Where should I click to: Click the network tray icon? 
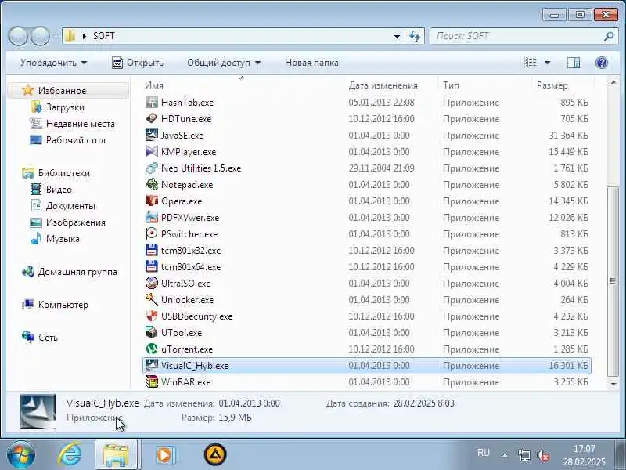(523, 455)
